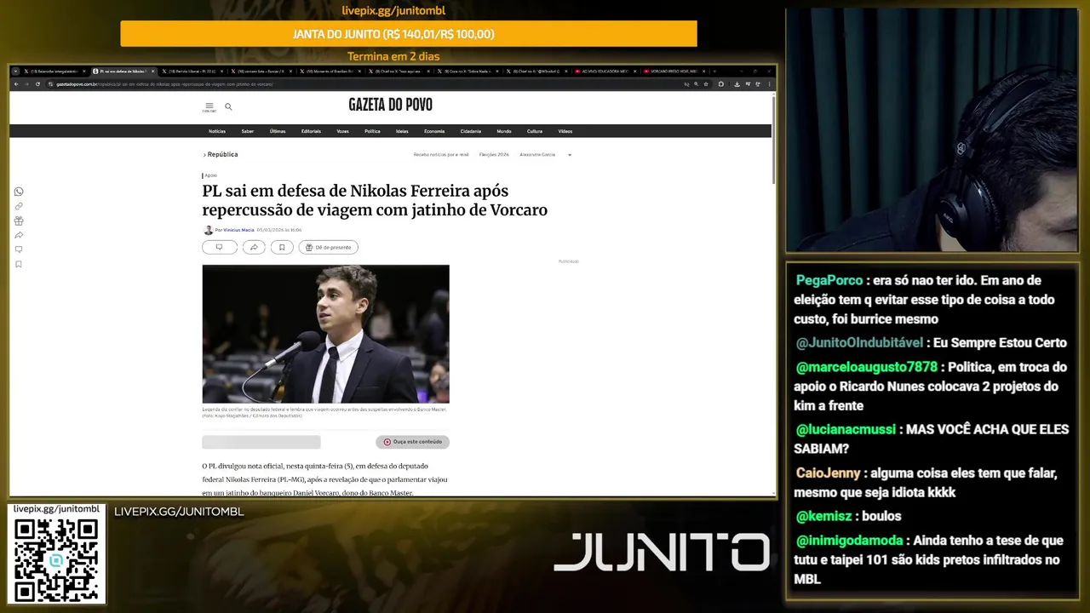Image resolution: width=1090 pixels, height=613 pixels.
Task: Click the Apoio tag above headline
Action: coord(210,175)
